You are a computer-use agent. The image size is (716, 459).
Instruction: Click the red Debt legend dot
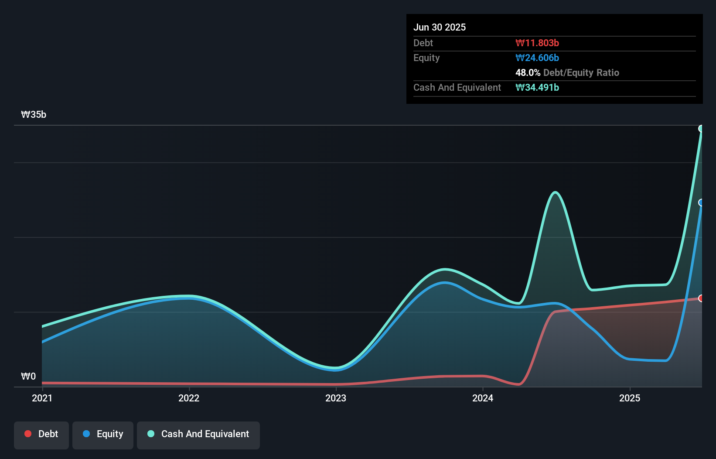(x=27, y=434)
